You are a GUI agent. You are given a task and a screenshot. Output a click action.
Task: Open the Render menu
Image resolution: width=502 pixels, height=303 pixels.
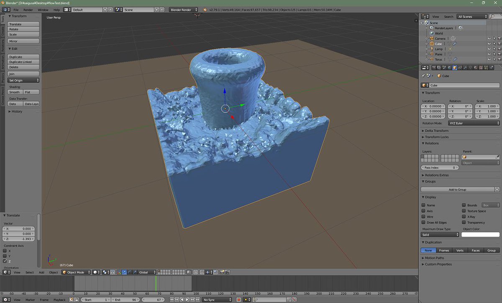(28, 9)
